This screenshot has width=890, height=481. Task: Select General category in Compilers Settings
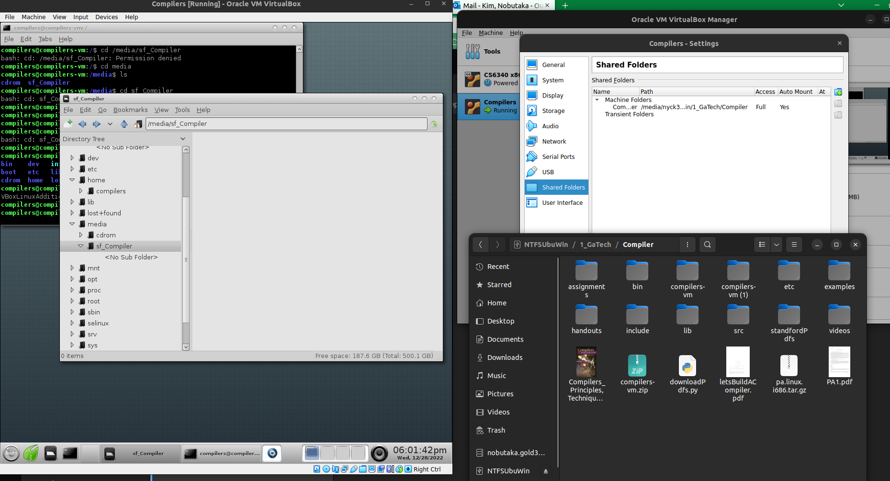556,65
